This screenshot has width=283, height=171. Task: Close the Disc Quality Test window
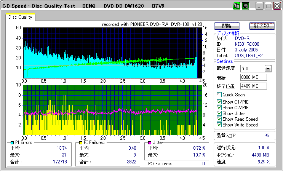pyautogui.click(x=277, y=6)
